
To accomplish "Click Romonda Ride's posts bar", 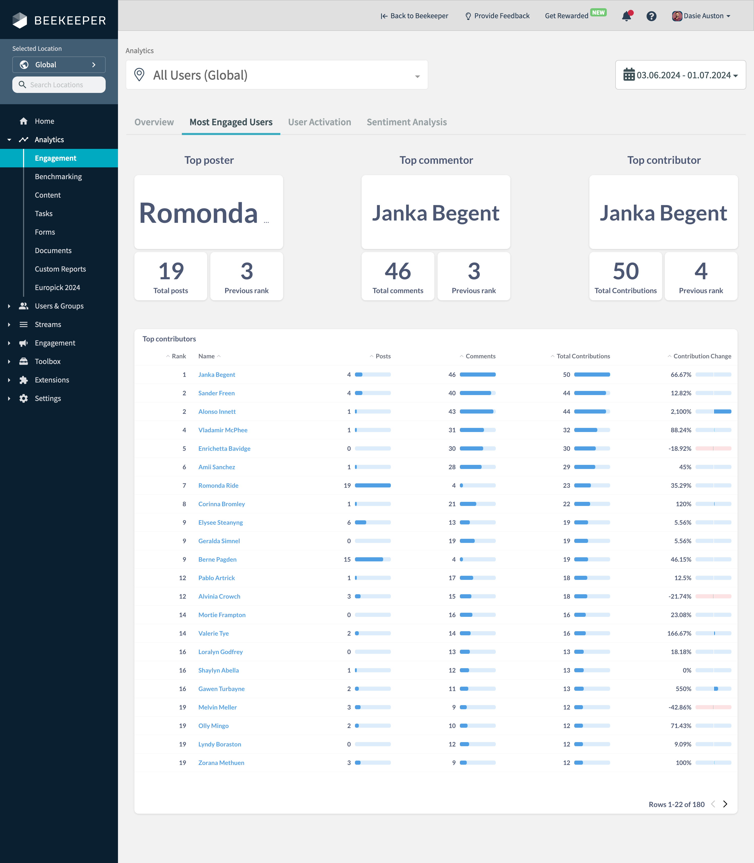I will pyautogui.click(x=373, y=485).
